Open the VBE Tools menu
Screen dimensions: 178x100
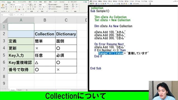(132, 1)
